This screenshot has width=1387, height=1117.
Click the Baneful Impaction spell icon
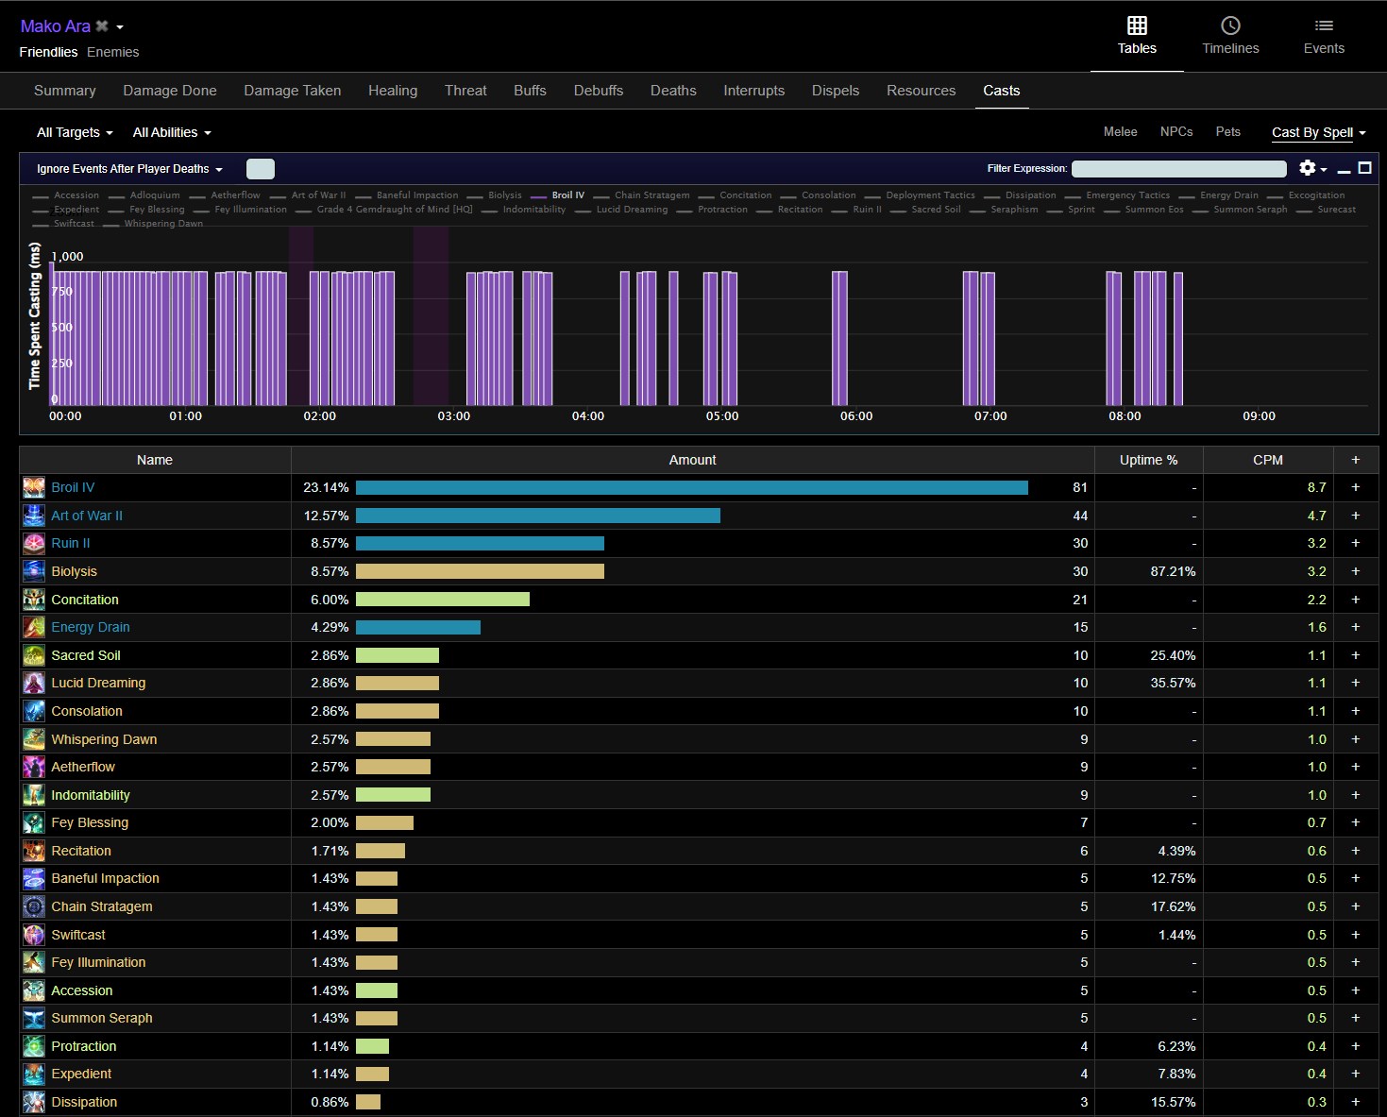tap(34, 878)
